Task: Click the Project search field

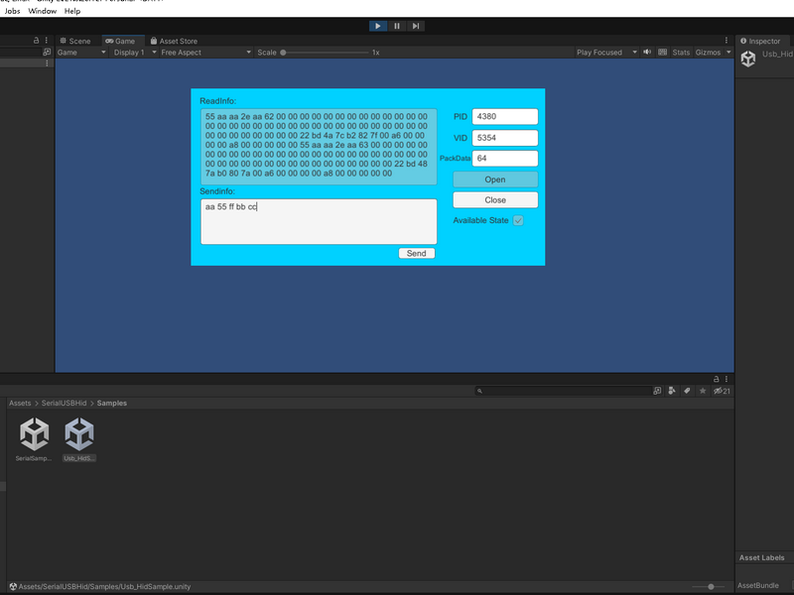Action: [x=564, y=391]
